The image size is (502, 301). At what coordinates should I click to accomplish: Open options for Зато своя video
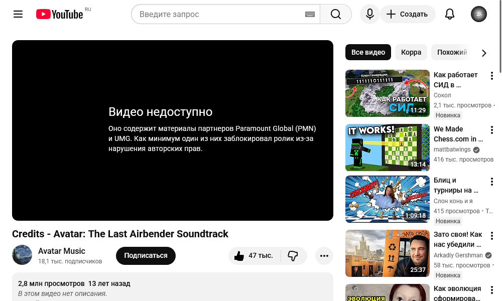[x=492, y=236]
